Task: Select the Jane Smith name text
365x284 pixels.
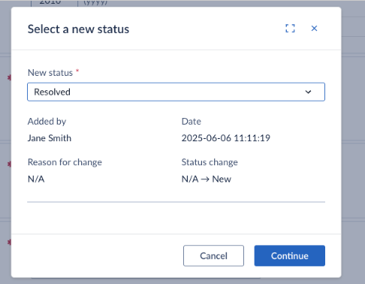Action: (50, 138)
